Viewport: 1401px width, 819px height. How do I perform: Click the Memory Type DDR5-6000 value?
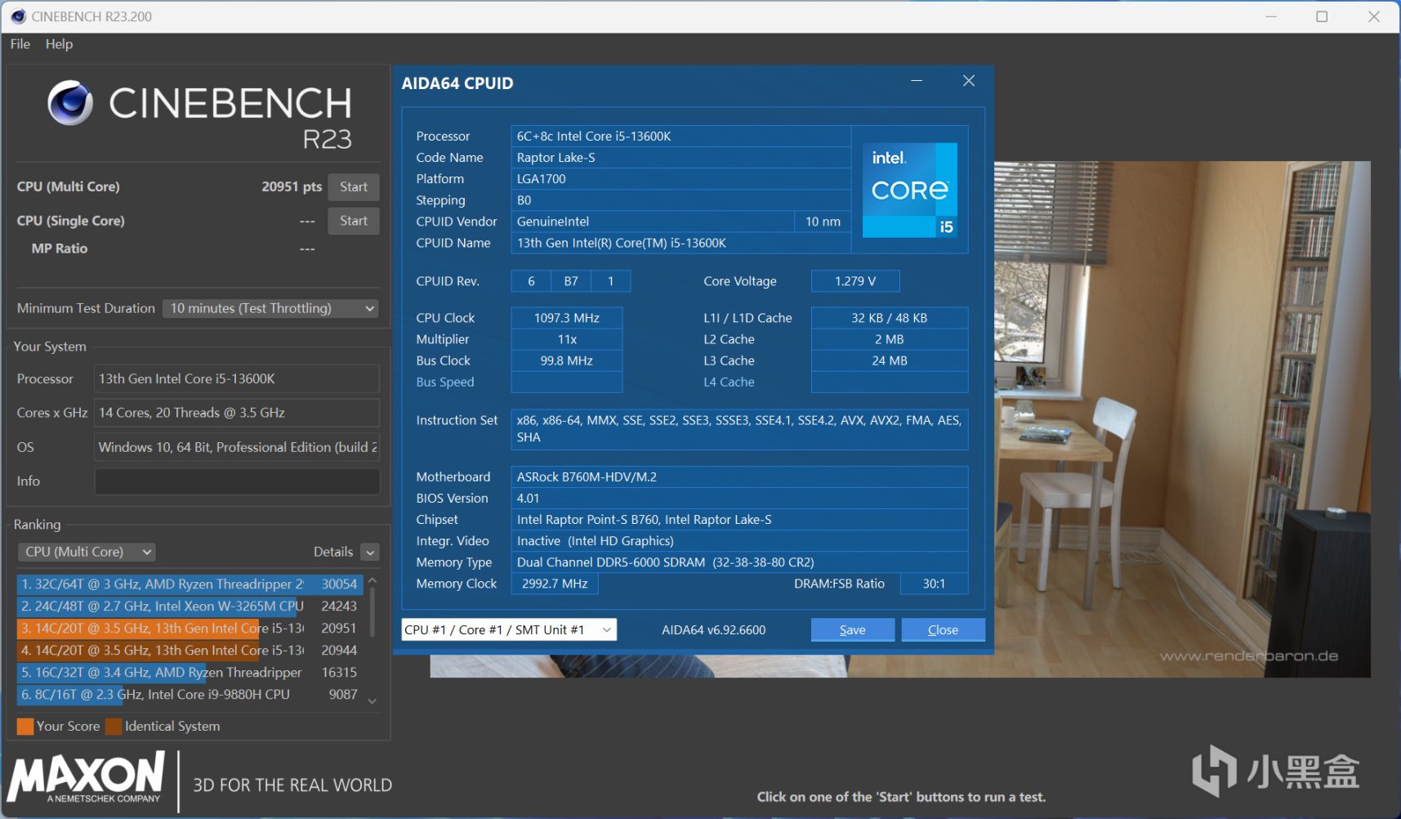[740, 562]
